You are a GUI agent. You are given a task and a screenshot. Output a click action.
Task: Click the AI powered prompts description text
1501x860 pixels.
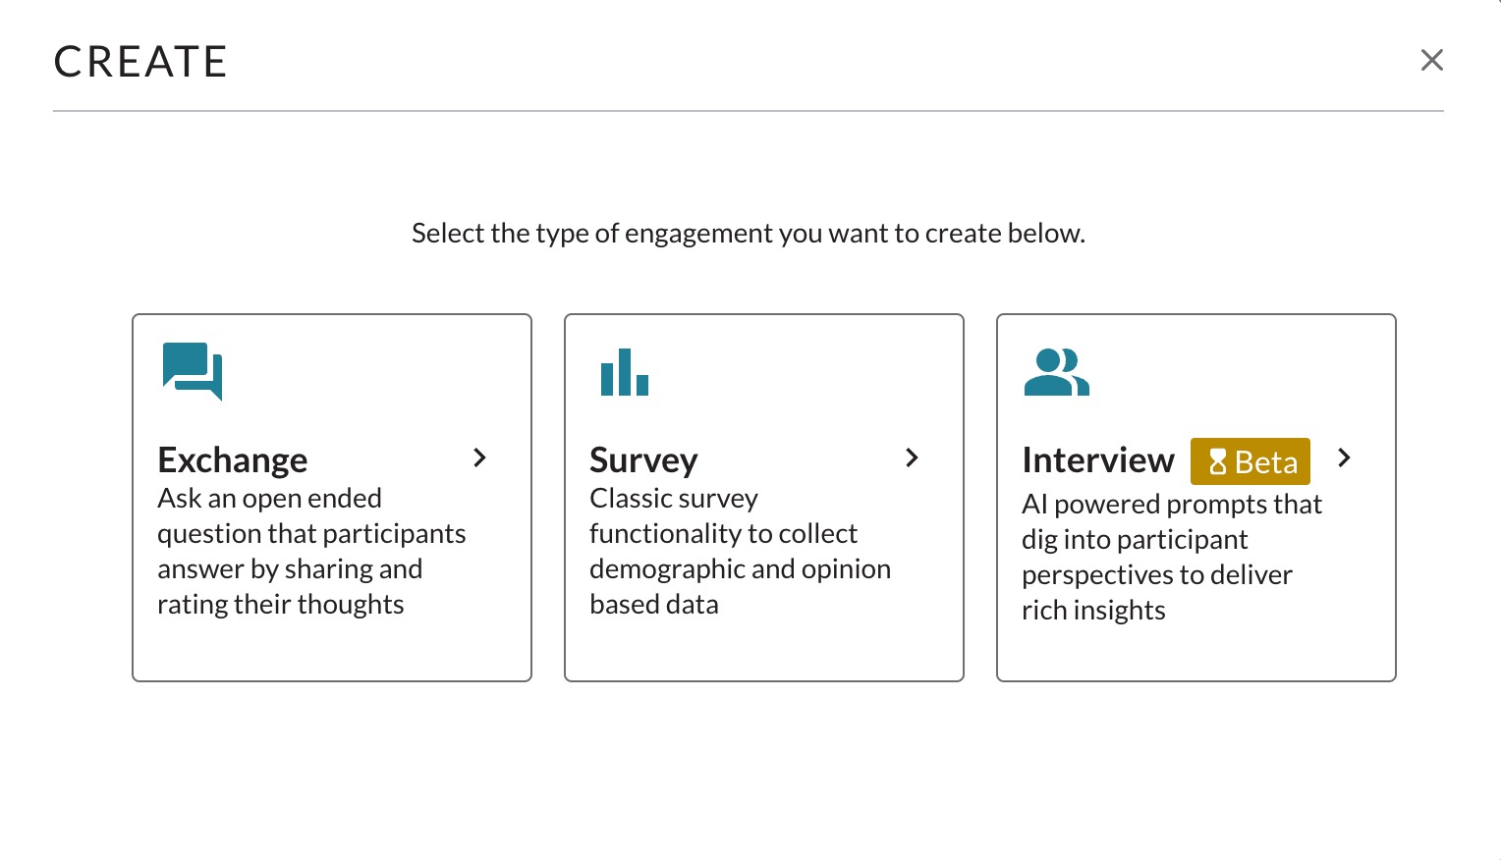pyautogui.click(x=1172, y=557)
